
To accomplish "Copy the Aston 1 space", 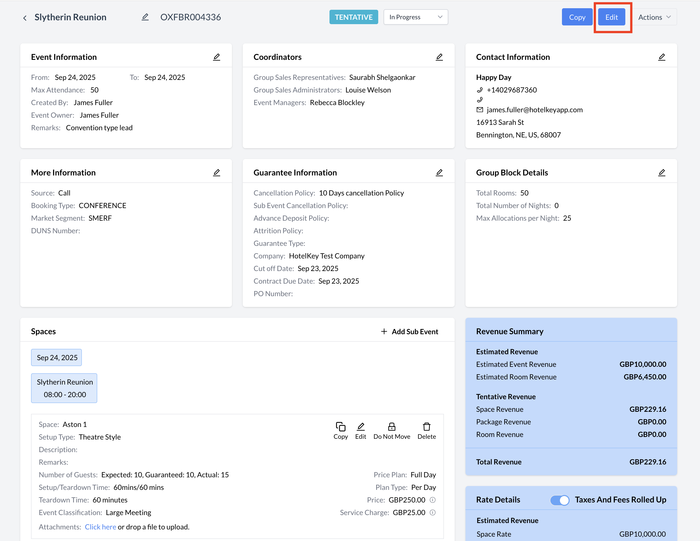I will [341, 431].
